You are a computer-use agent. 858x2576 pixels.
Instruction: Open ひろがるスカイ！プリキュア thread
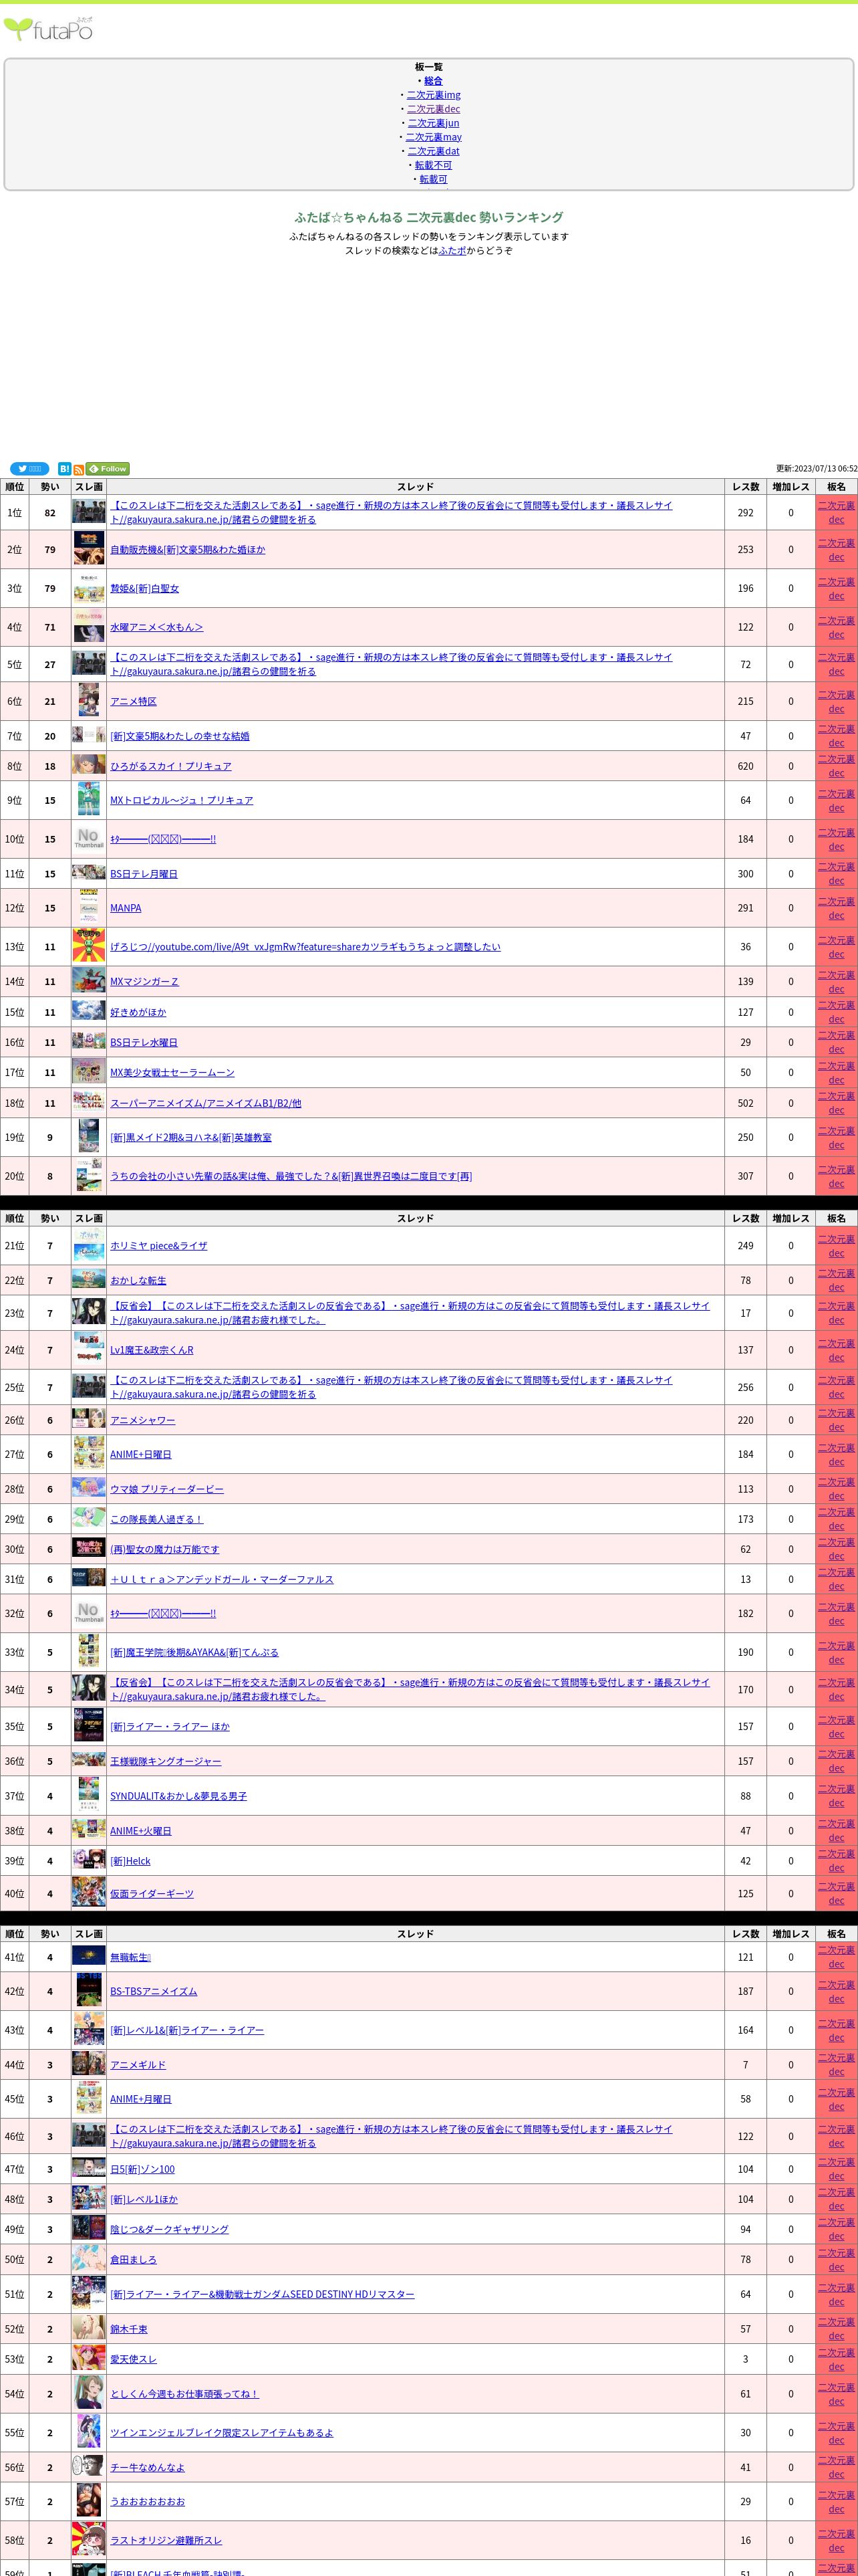click(x=171, y=766)
